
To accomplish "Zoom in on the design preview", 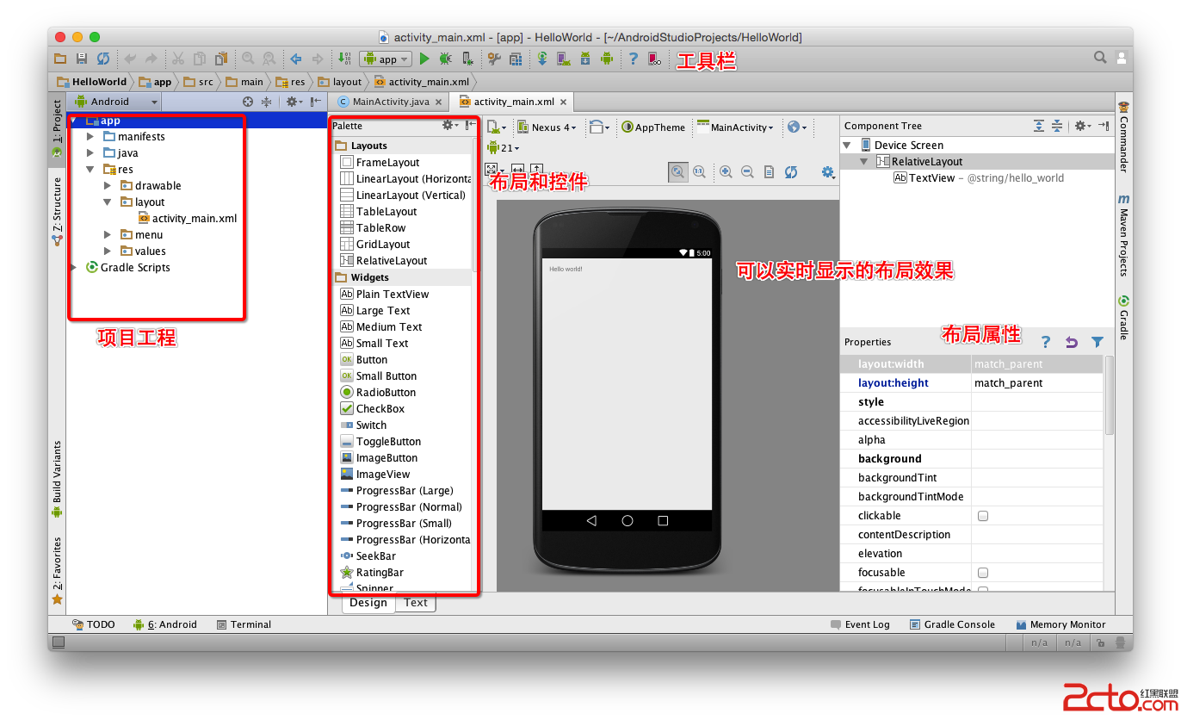I will point(726,171).
